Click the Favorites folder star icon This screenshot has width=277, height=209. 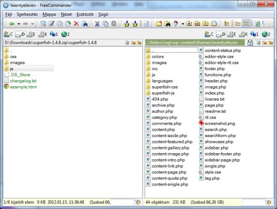pos(189,24)
